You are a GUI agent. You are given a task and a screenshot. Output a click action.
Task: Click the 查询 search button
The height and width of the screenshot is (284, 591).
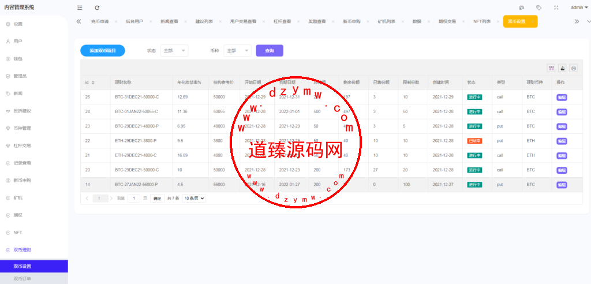[x=270, y=51]
